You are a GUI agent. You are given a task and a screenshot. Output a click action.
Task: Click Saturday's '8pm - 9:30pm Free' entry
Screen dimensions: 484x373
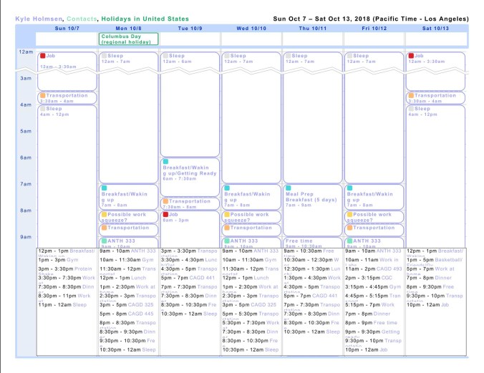tap(430, 287)
